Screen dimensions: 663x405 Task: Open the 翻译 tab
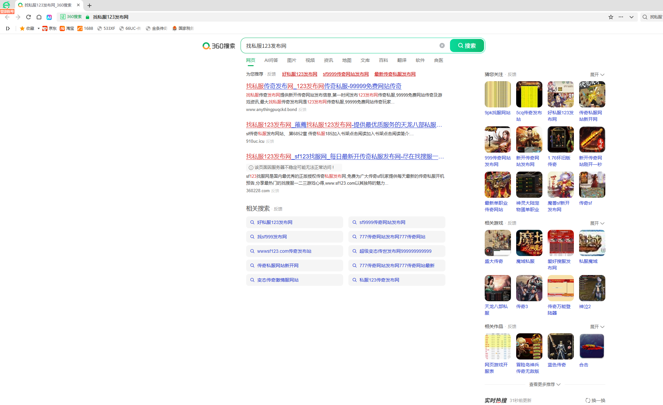click(402, 60)
